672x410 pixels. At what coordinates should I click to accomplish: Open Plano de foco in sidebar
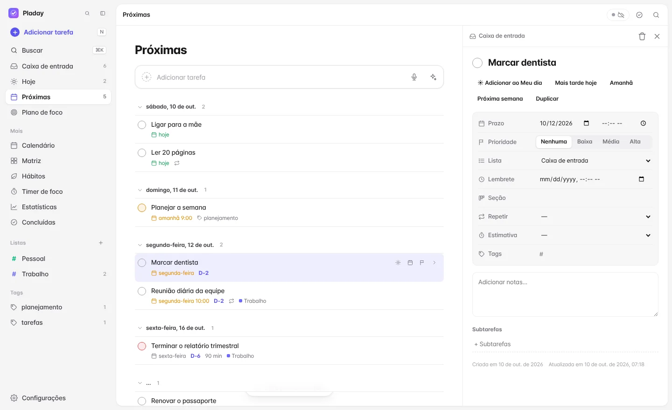(58, 112)
